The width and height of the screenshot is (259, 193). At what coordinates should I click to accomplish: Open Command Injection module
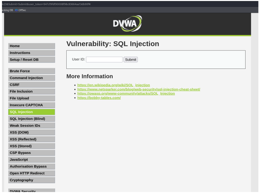[32, 78]
